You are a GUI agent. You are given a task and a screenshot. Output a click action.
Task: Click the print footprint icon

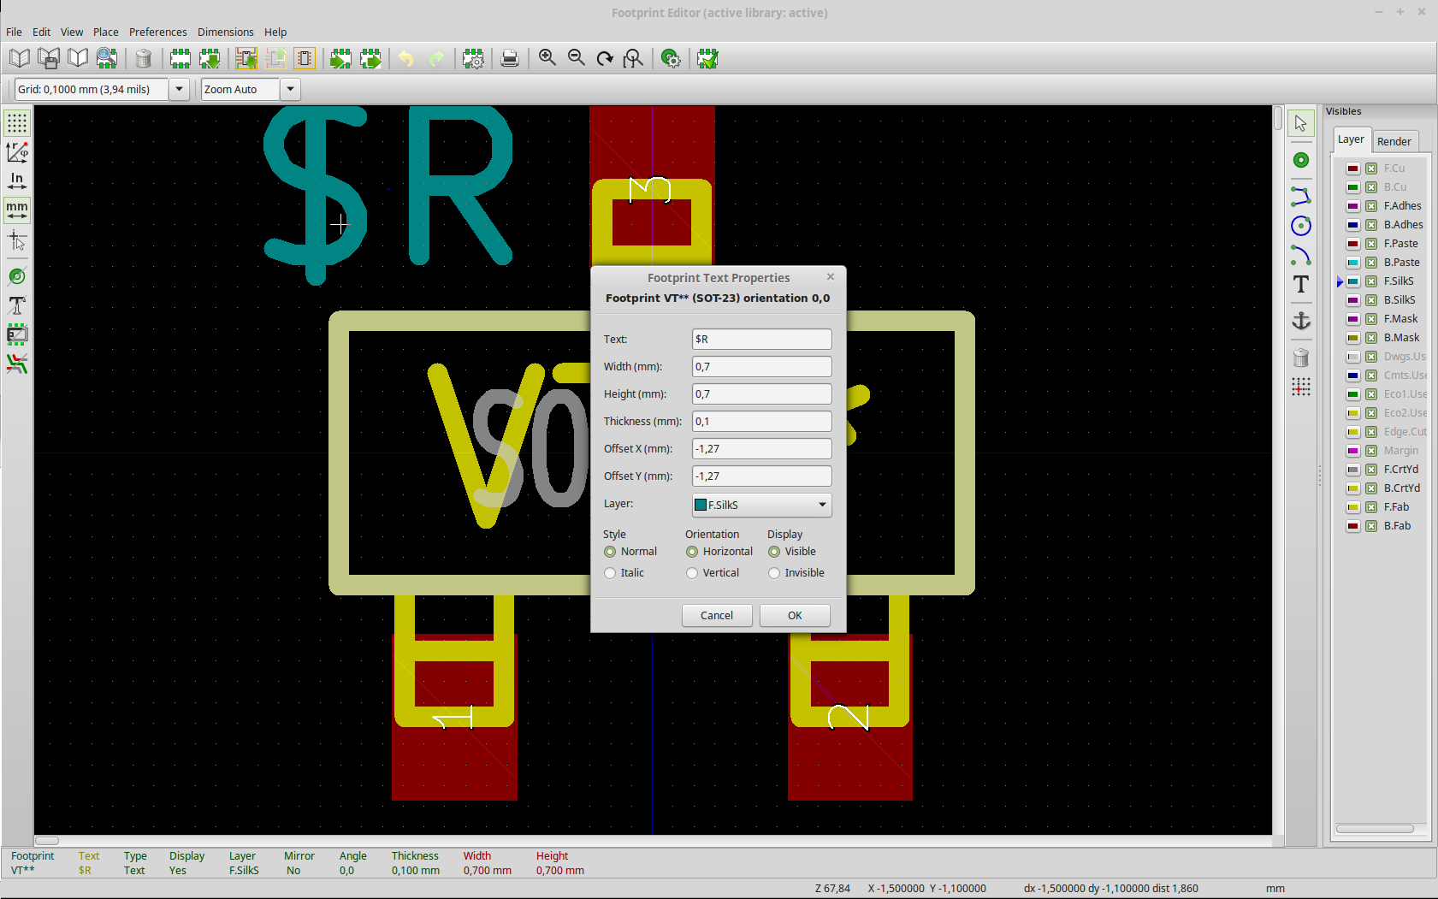click(510, 59)
